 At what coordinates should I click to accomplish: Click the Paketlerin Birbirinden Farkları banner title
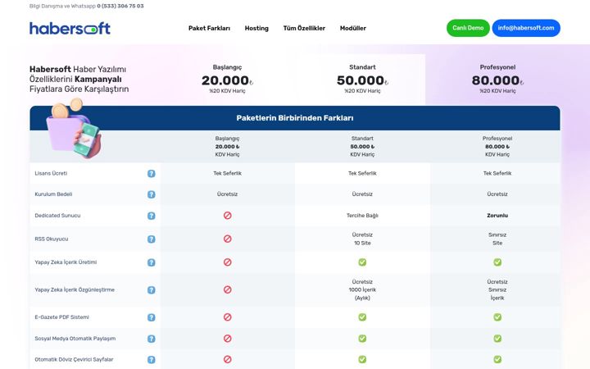coord(295,118)
